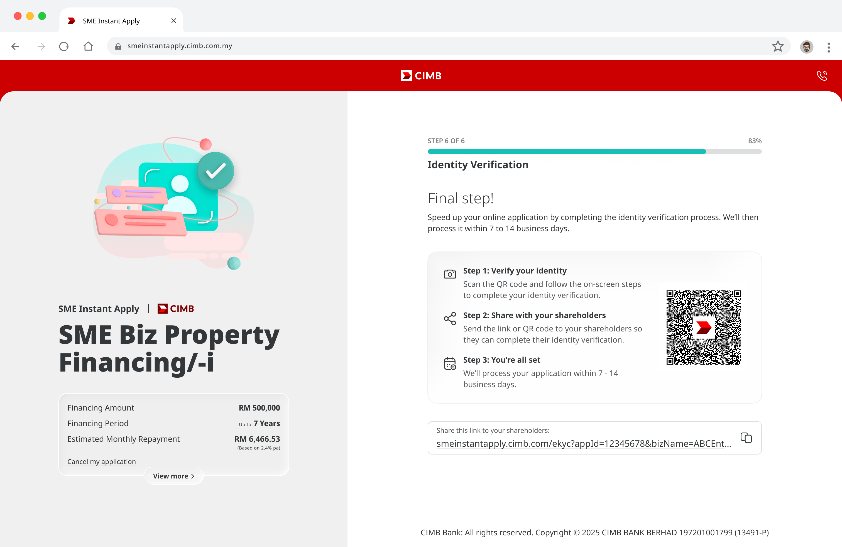The height and width of the screenshot is (547, 842).
Task: Click the 'Step 1: Verify your identity' heading
Action: (x=515, y=271)
